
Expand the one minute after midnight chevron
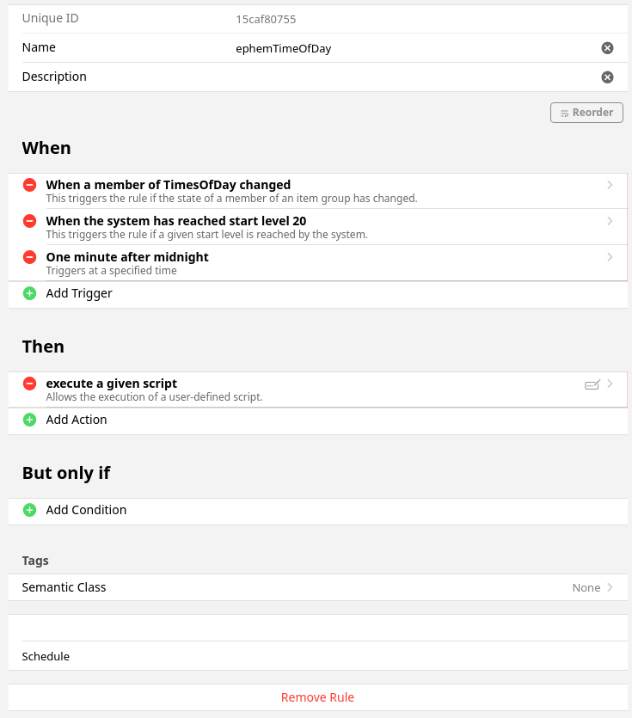tap(610, 257)
